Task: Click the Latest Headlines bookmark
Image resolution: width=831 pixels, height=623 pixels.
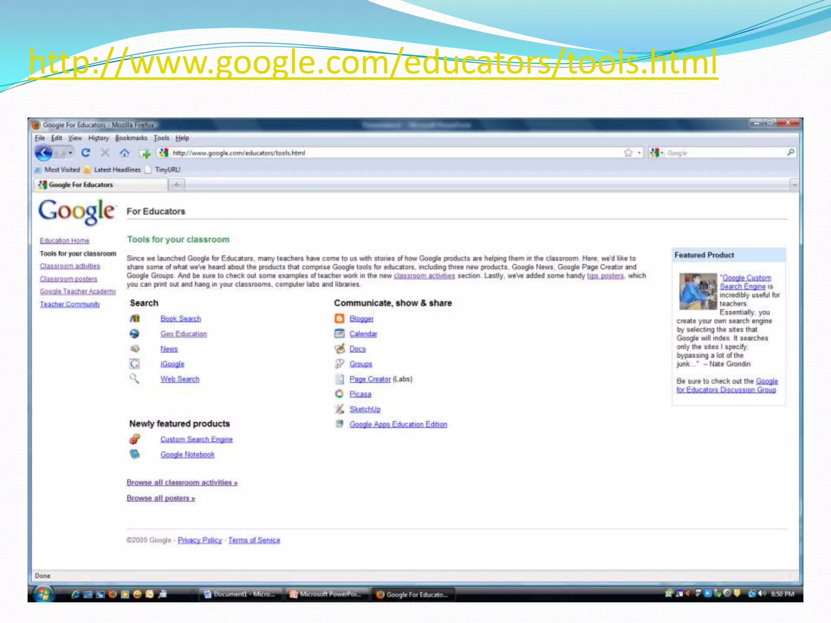Action: tap(112, 170)
